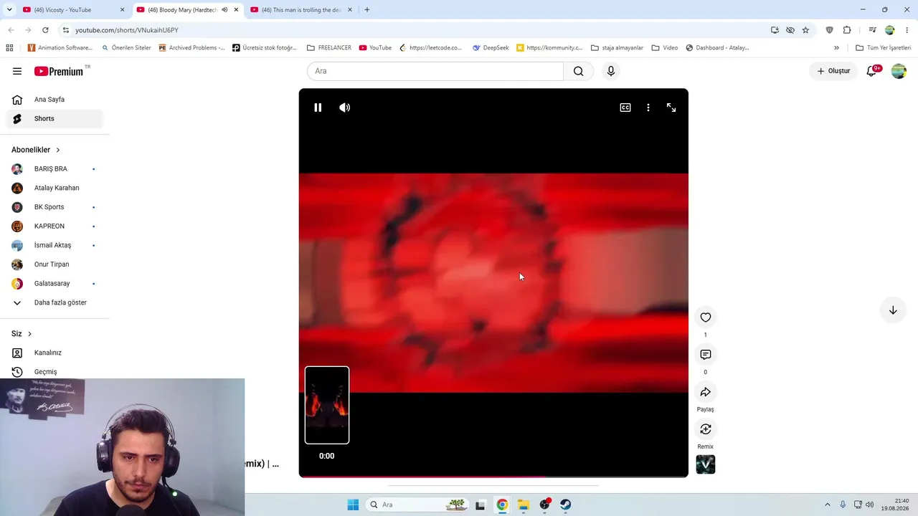The image size is (918, 516).
Task: Go back to the previous page
Action: coord(11,30)
